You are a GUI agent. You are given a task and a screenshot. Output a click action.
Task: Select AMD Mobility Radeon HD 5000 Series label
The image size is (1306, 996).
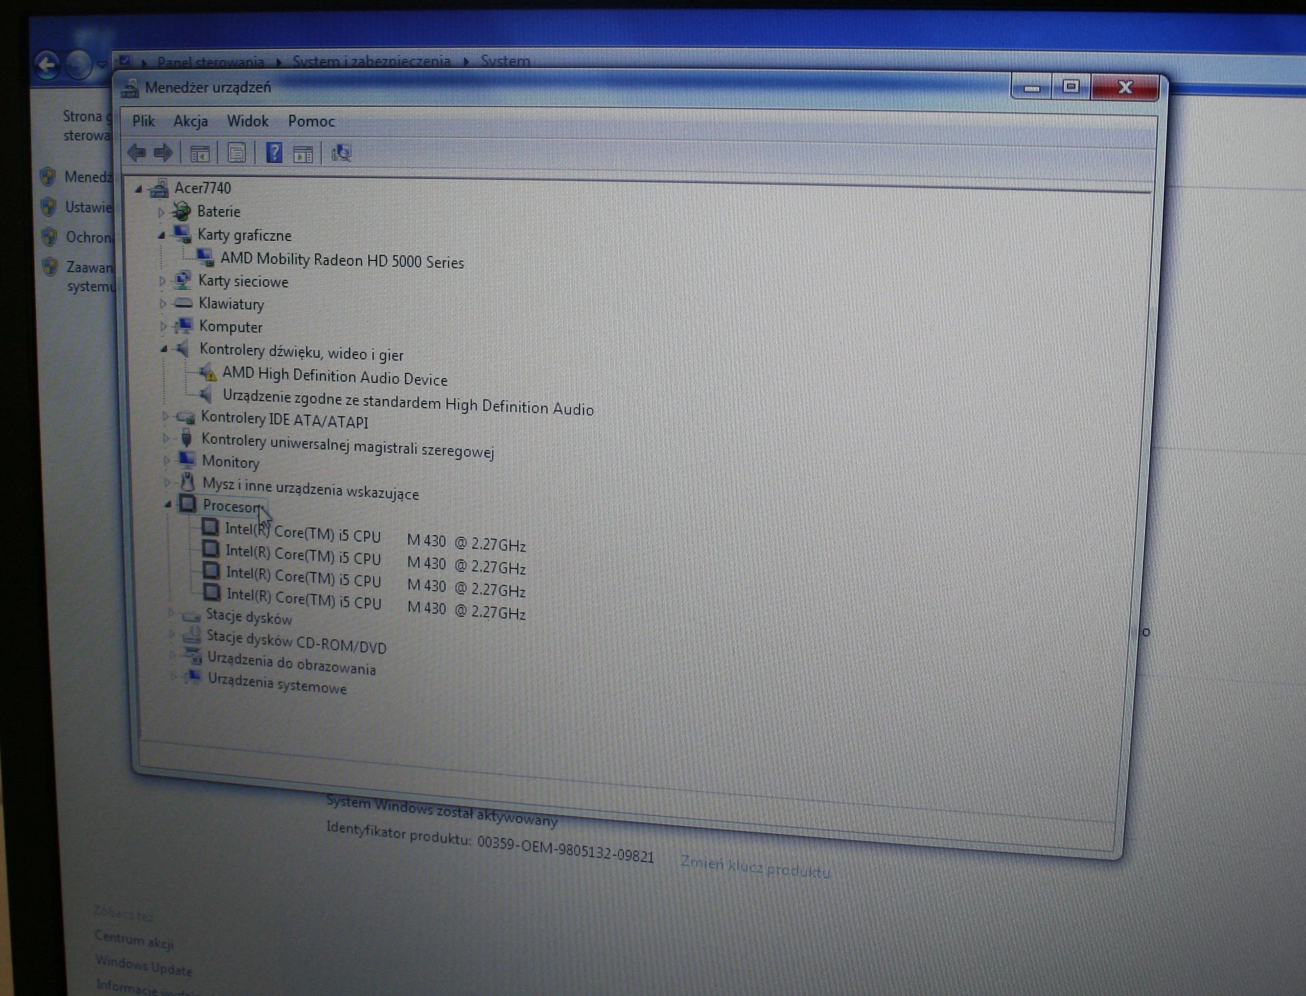pyautogui.click(x=342, y=261)
